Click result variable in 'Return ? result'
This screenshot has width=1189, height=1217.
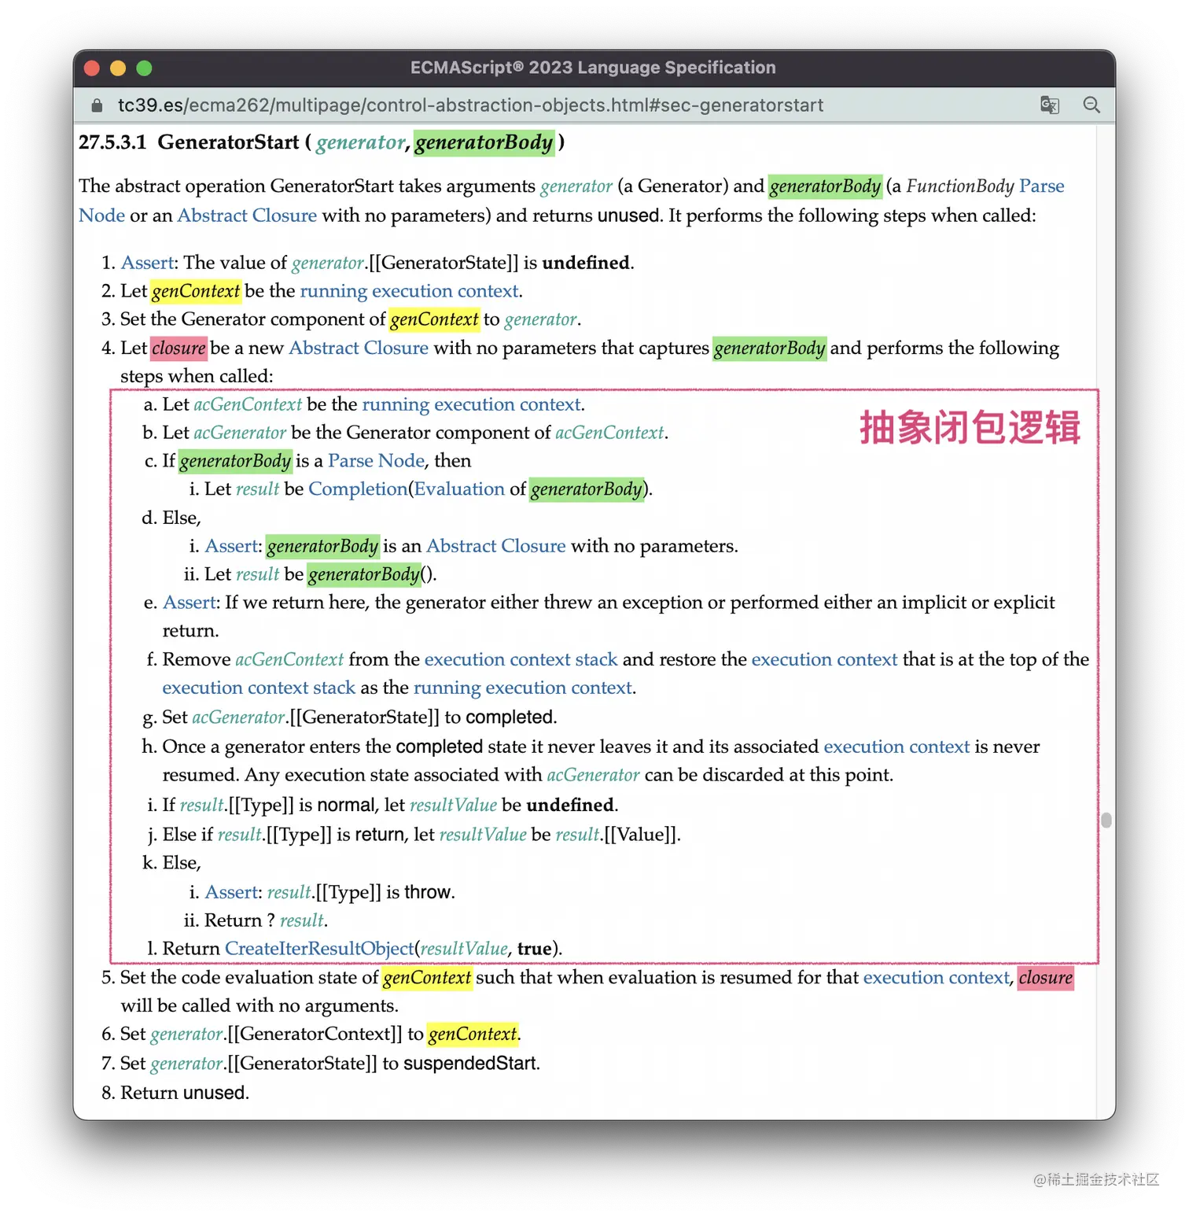tap(302, 920)
